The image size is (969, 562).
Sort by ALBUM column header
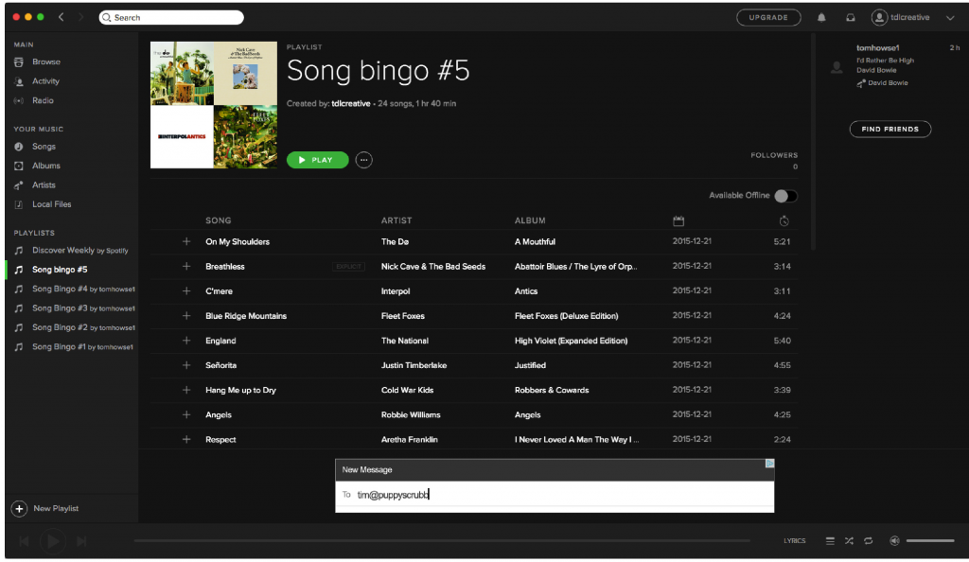point(530,220)
